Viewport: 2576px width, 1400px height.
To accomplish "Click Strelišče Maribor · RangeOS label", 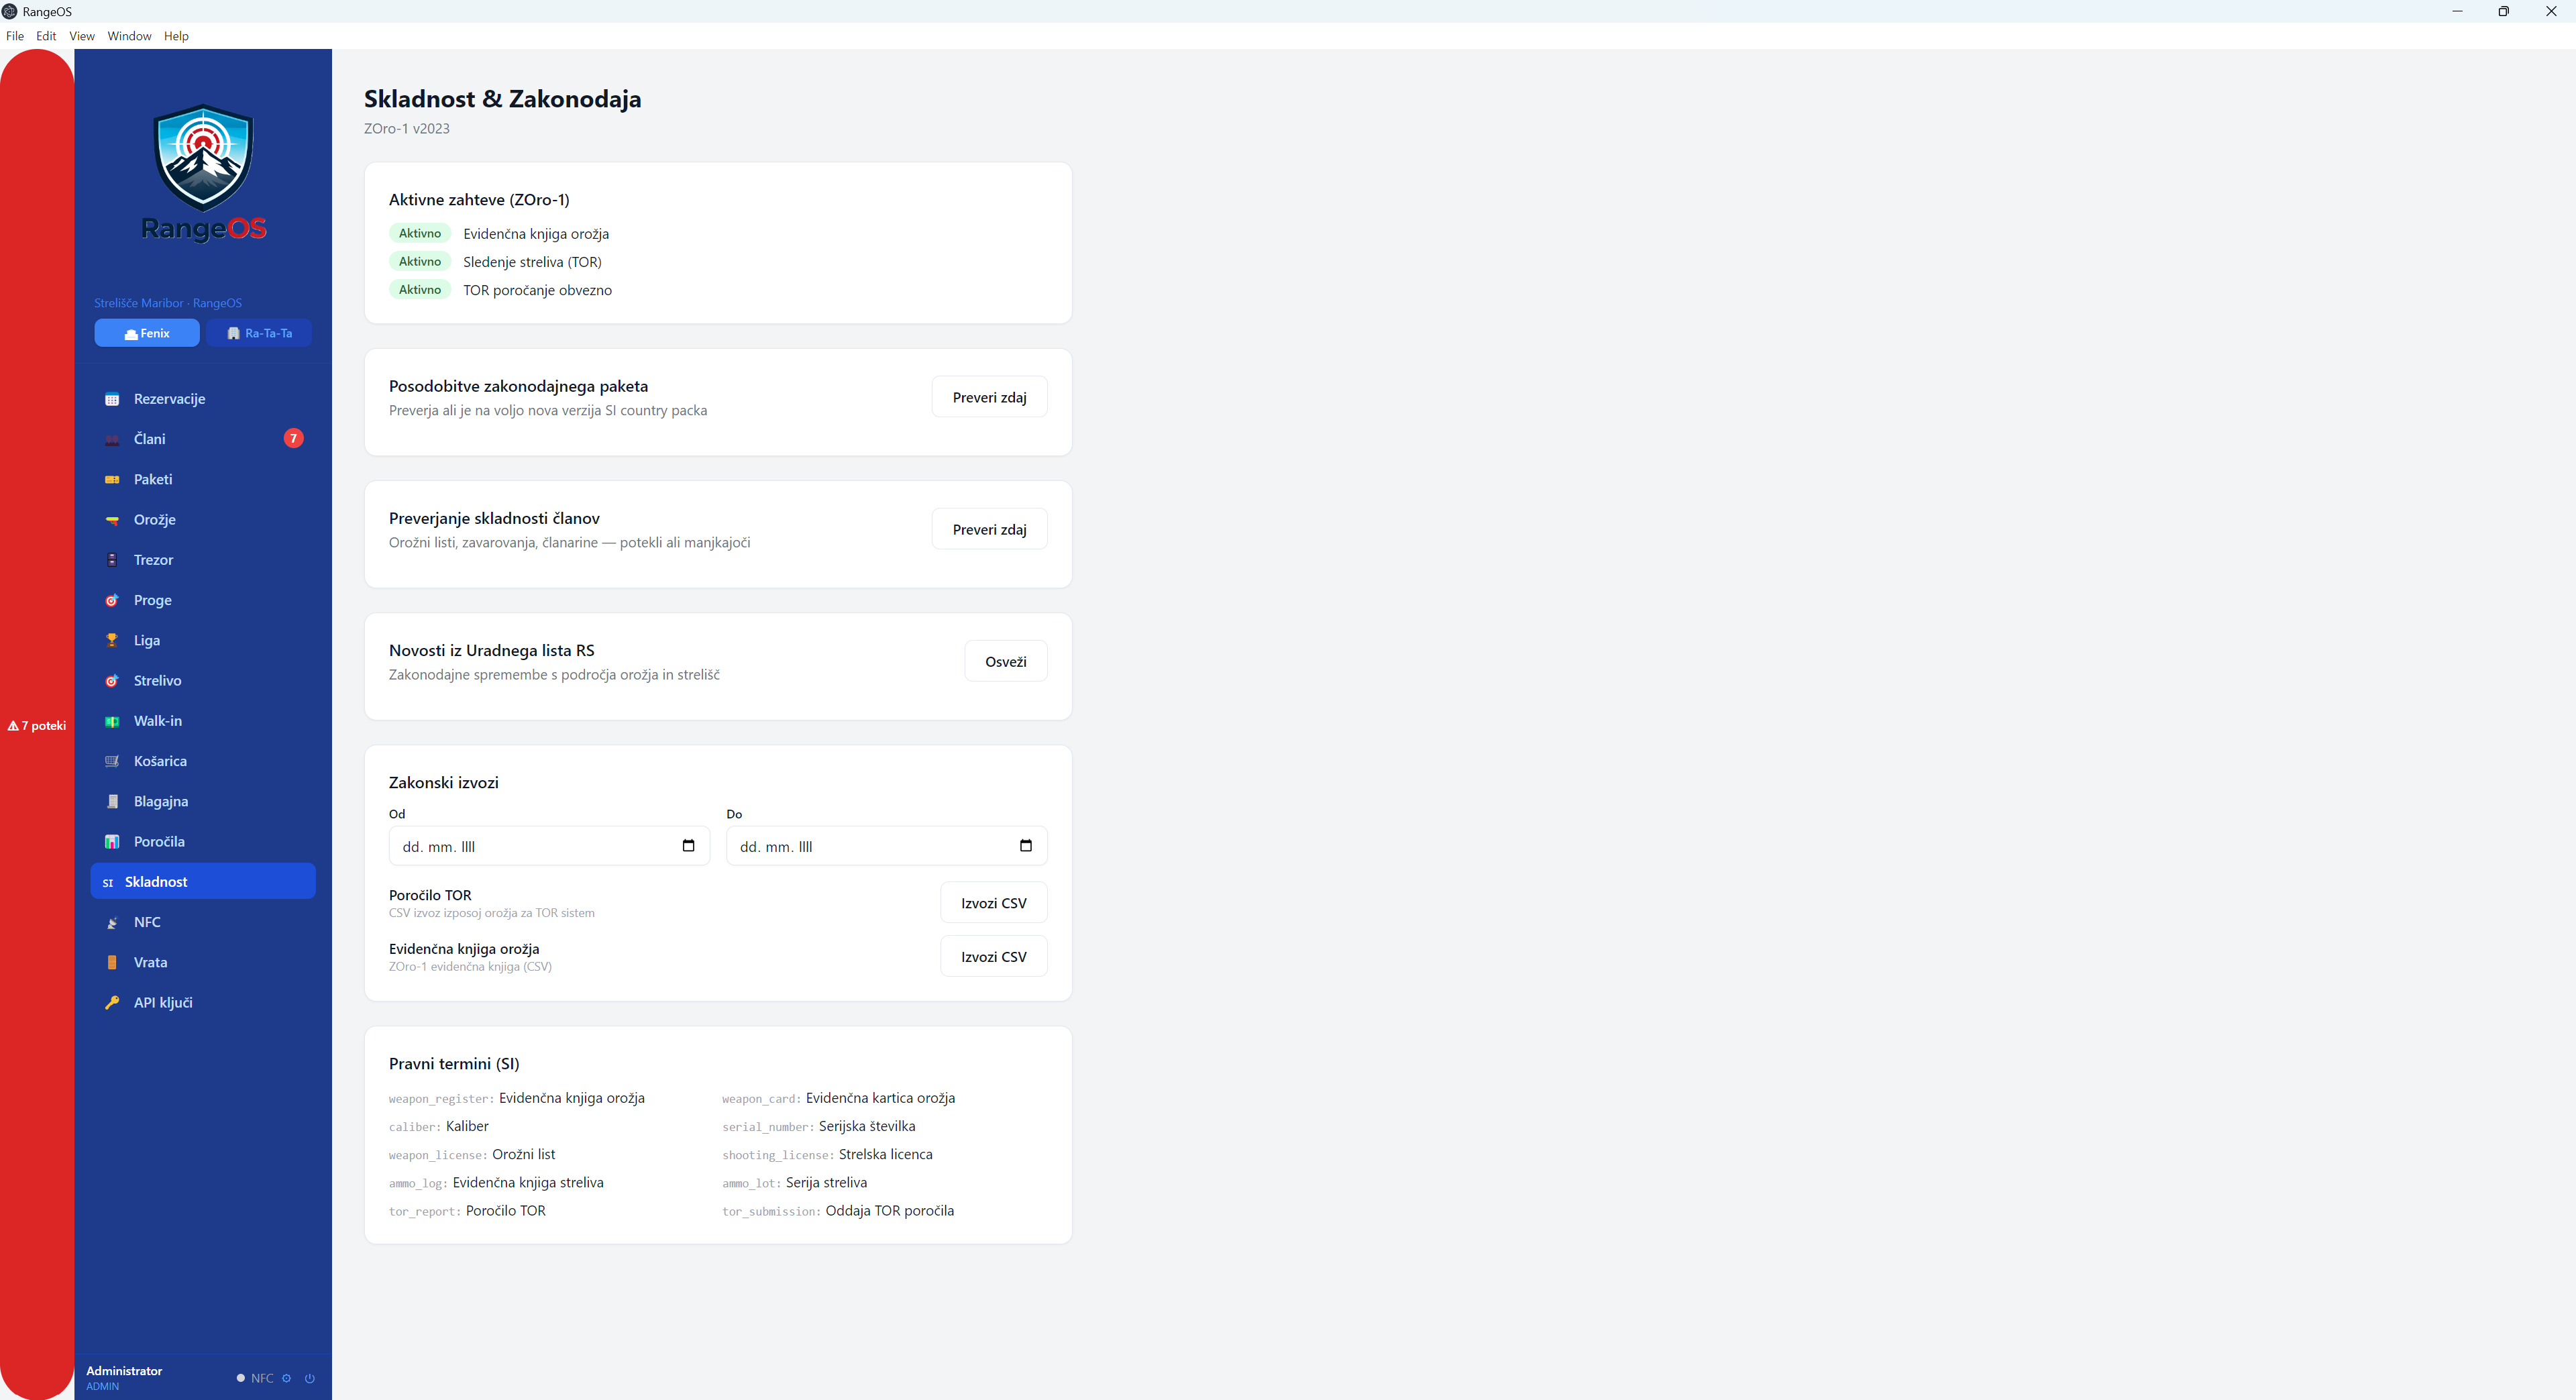I will tap(168, 303).
